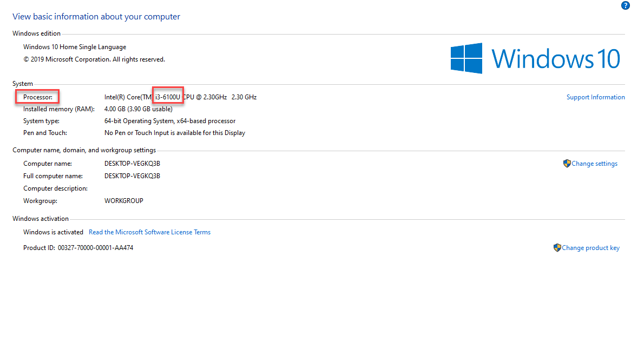Open the Change settings link
The width and height of the screenshot is (631, 358).
click(x=594, y=164)
